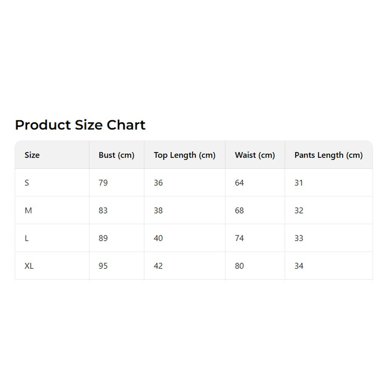The height and width of the screenshot is (384, 384).
Task: Select the size "M" row label
Action: click(28, 210)
